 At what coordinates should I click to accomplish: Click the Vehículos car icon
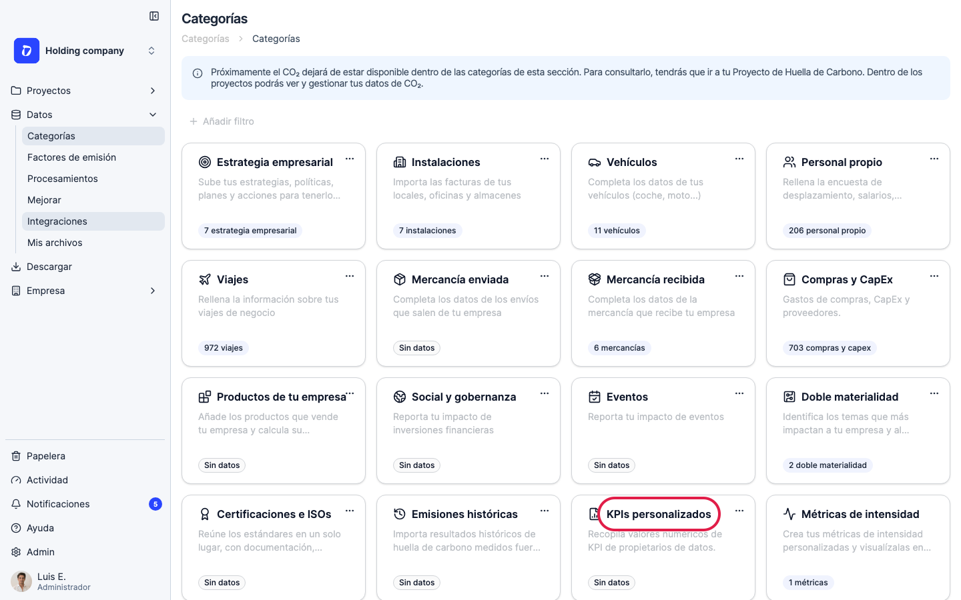[595, 162]
